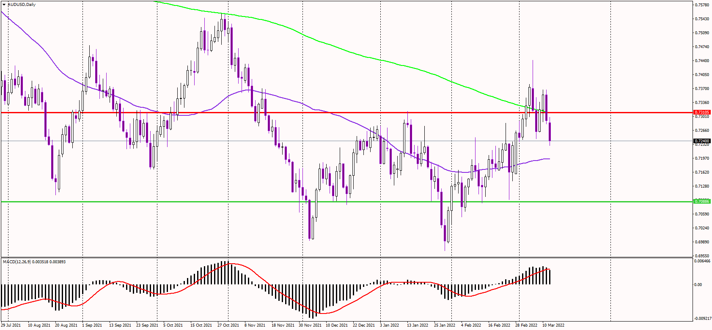712x330 pixels.
Task: Click the 0.74050 price axis label
Action: coord(702,75)
